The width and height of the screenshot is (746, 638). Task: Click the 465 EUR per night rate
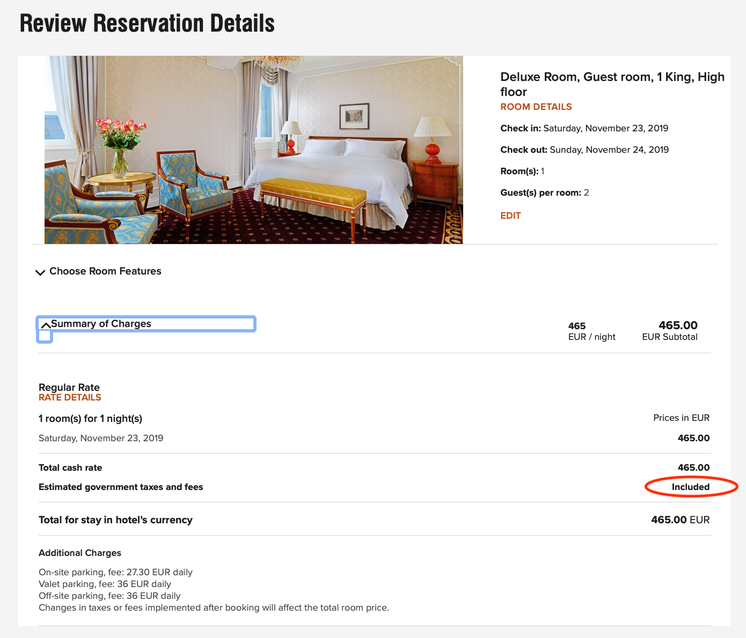pyautogui.click(x=592, y=331)
